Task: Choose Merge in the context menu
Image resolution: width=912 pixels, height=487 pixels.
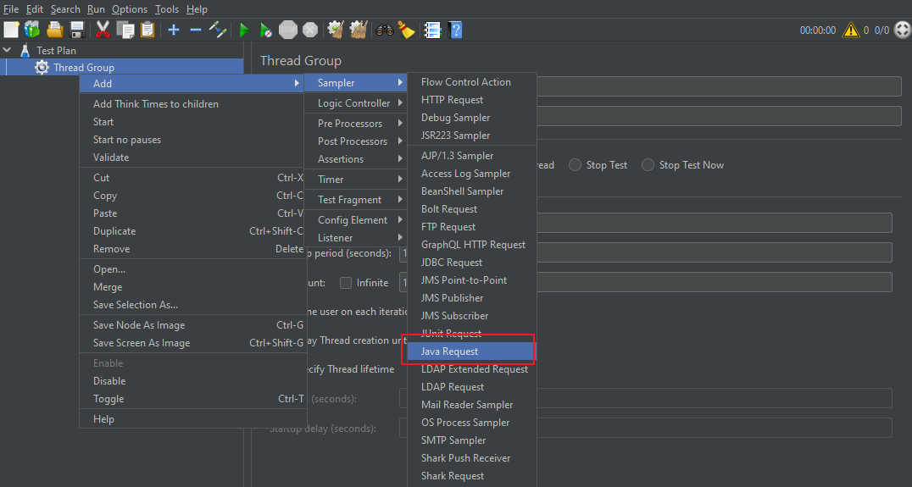Action: (x=192, y=287)
